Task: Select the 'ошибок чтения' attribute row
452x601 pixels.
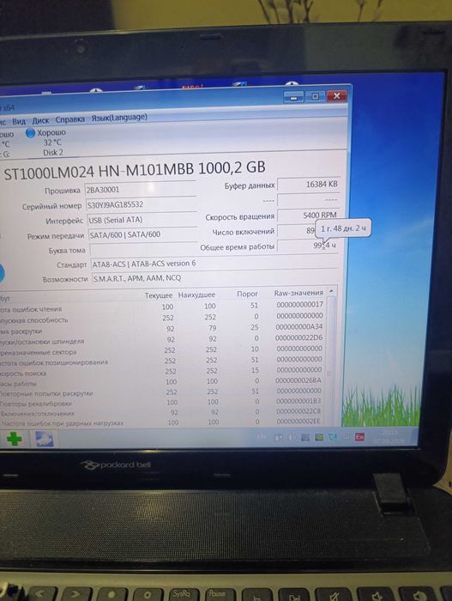Action: [163, 307]
